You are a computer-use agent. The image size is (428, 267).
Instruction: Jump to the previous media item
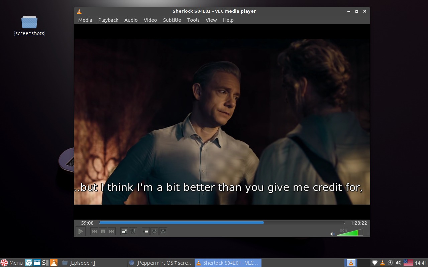pos(94,231)
